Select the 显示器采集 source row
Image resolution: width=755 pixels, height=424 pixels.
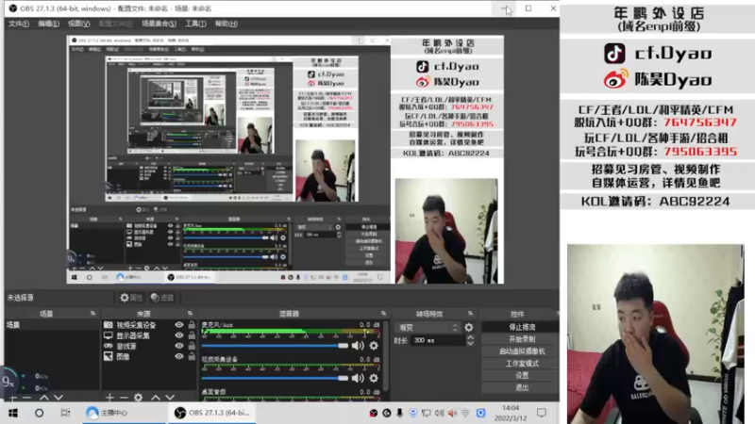[x=149, y=335]
